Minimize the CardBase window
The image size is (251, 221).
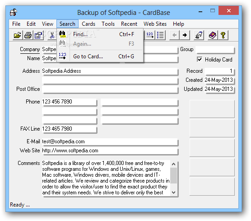point(200,11)
